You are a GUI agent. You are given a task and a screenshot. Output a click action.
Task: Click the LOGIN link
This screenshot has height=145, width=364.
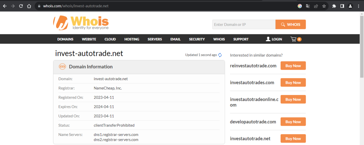coord(274,39)
